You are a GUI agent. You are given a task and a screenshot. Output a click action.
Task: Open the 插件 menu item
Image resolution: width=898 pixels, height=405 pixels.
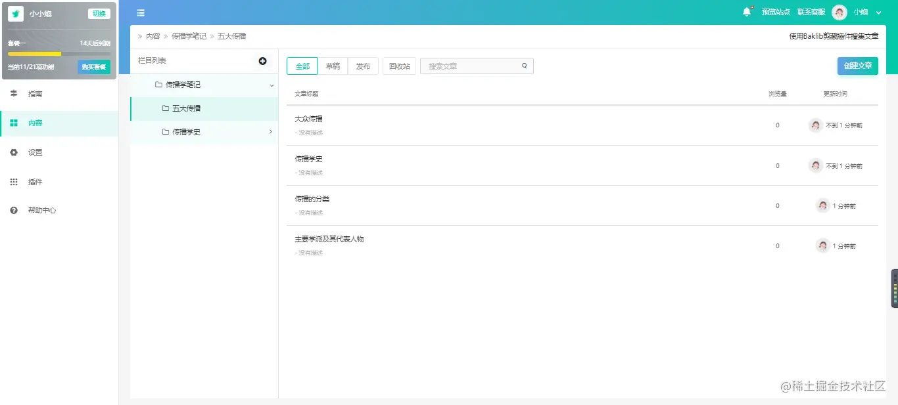coord(59,182)
